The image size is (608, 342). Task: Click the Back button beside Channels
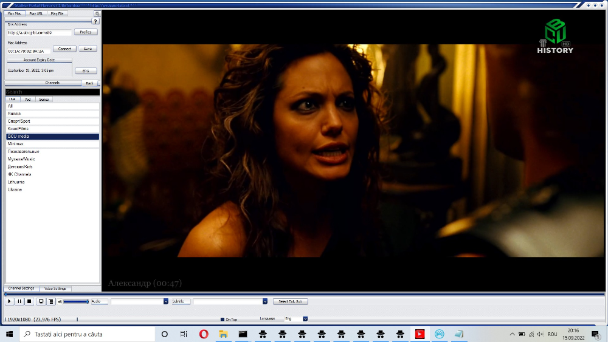pyautogui.click(x=89, y=83)
